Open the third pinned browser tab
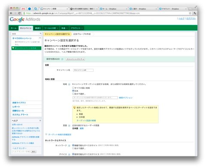Screen dimensions: 206x168 [x=35, y=9]
